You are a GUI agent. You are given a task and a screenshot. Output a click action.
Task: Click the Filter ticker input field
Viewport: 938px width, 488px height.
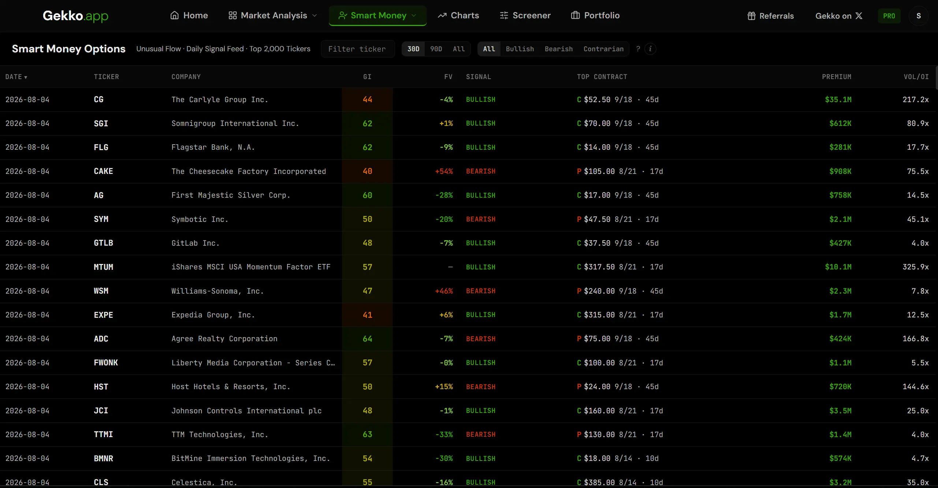click(358, 49)
